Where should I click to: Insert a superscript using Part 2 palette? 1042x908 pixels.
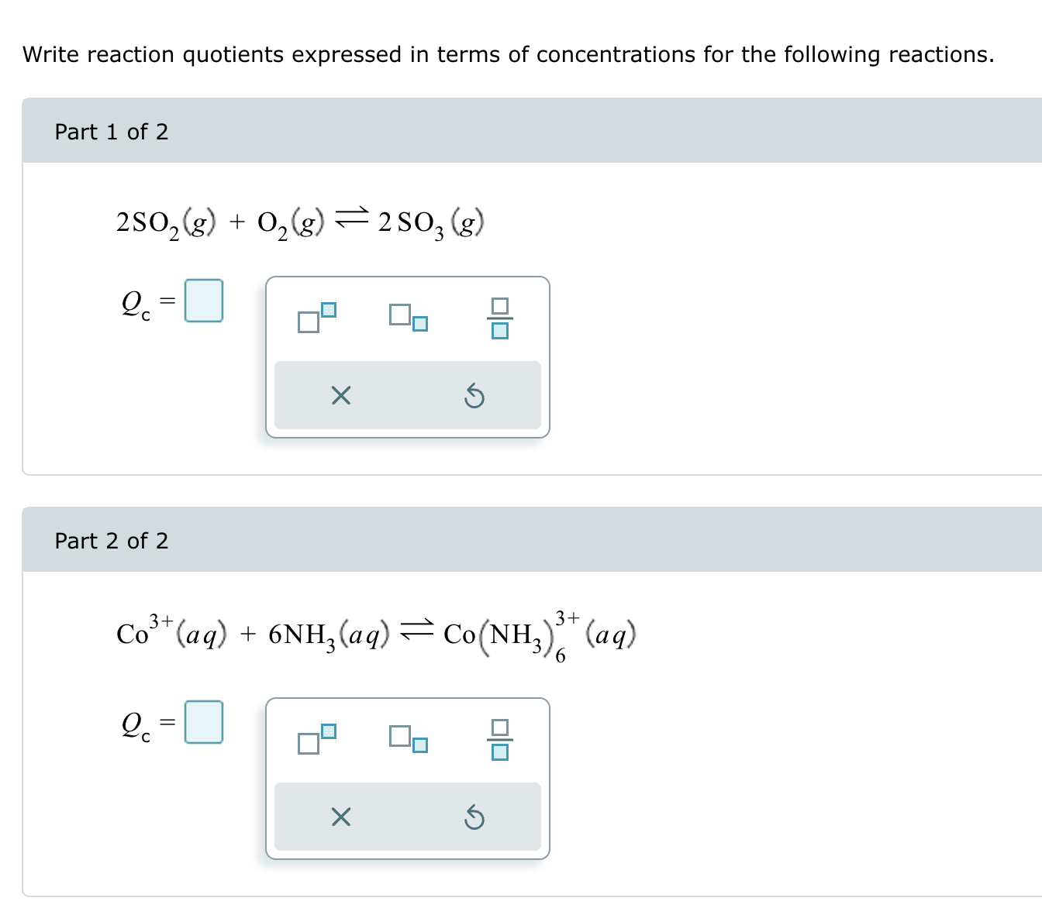[x=316, y=741]
